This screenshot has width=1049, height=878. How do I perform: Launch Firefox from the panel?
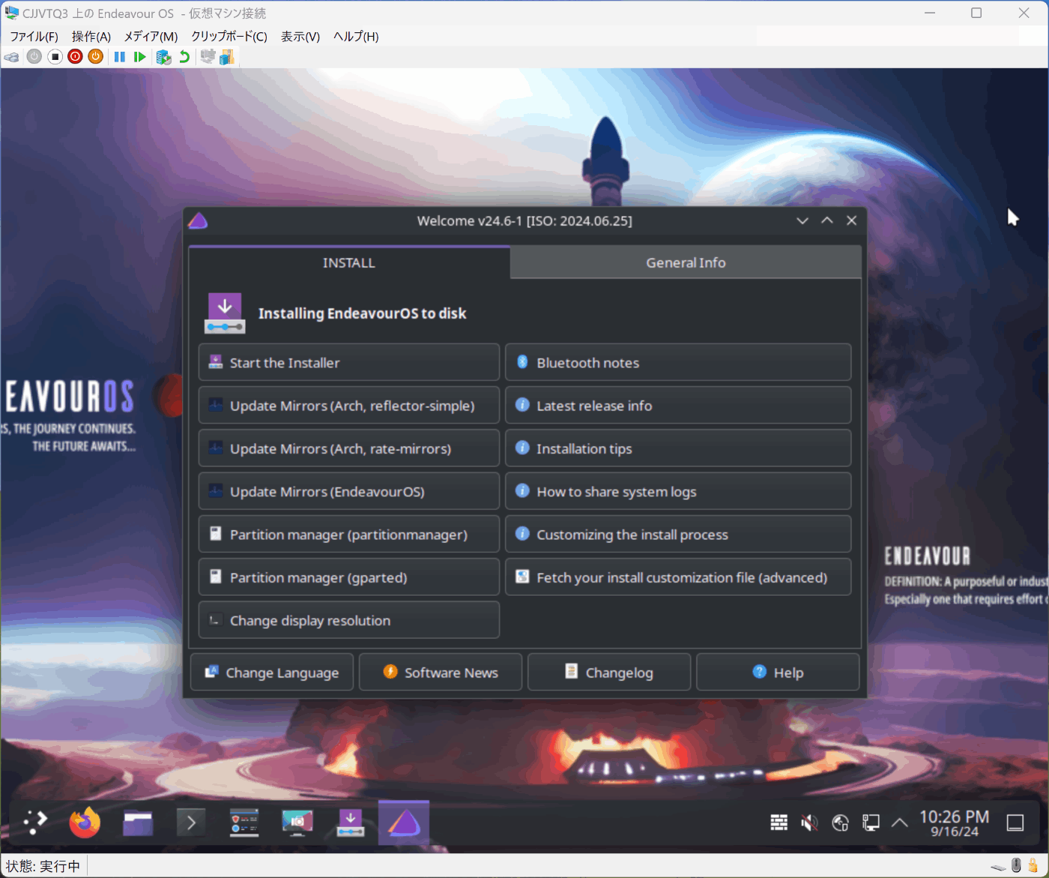click(85, 823)
